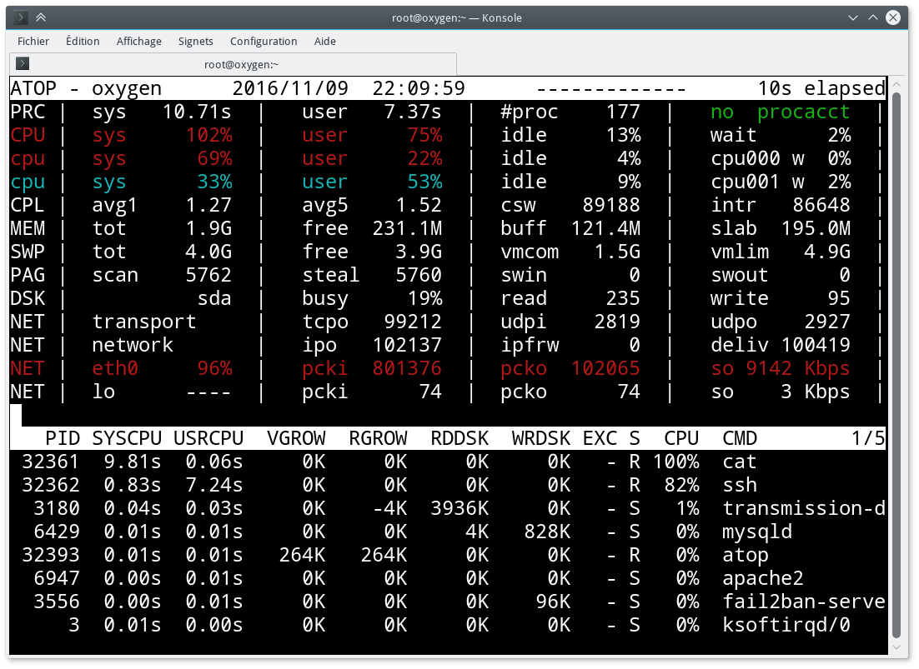Image resolution: width=919 pixels, height=669 pixels.
Task: Click the scrollbar up arrow
Action: (896, 84)
